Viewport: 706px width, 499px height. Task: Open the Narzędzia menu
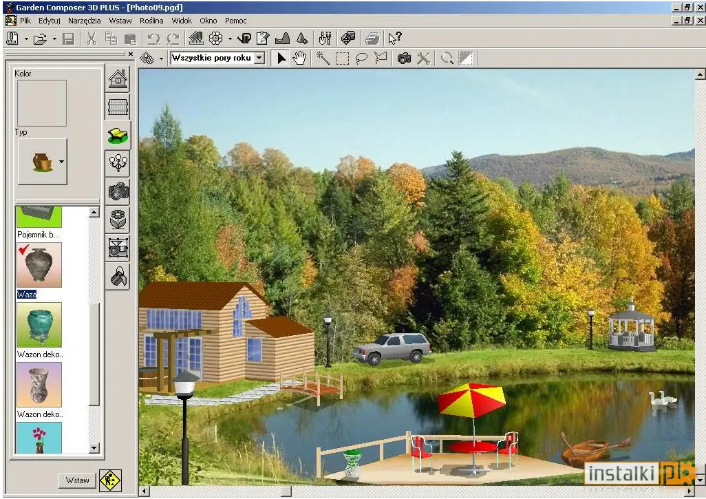84,21
